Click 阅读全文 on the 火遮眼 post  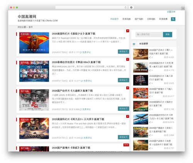pyautogui.click(x=124, y=109)
